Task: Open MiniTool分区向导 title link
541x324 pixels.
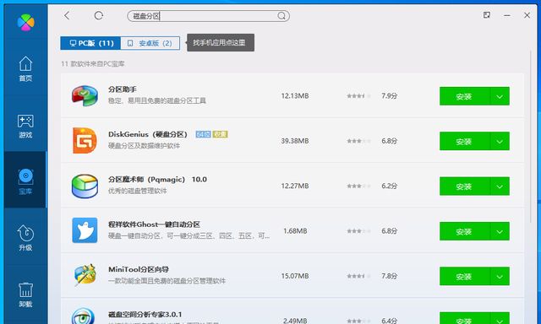Action: (139, 269)
